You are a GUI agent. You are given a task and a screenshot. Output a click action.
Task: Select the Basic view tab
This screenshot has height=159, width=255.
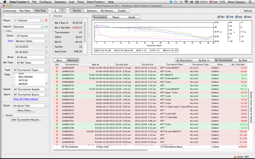tap(59, 60)
